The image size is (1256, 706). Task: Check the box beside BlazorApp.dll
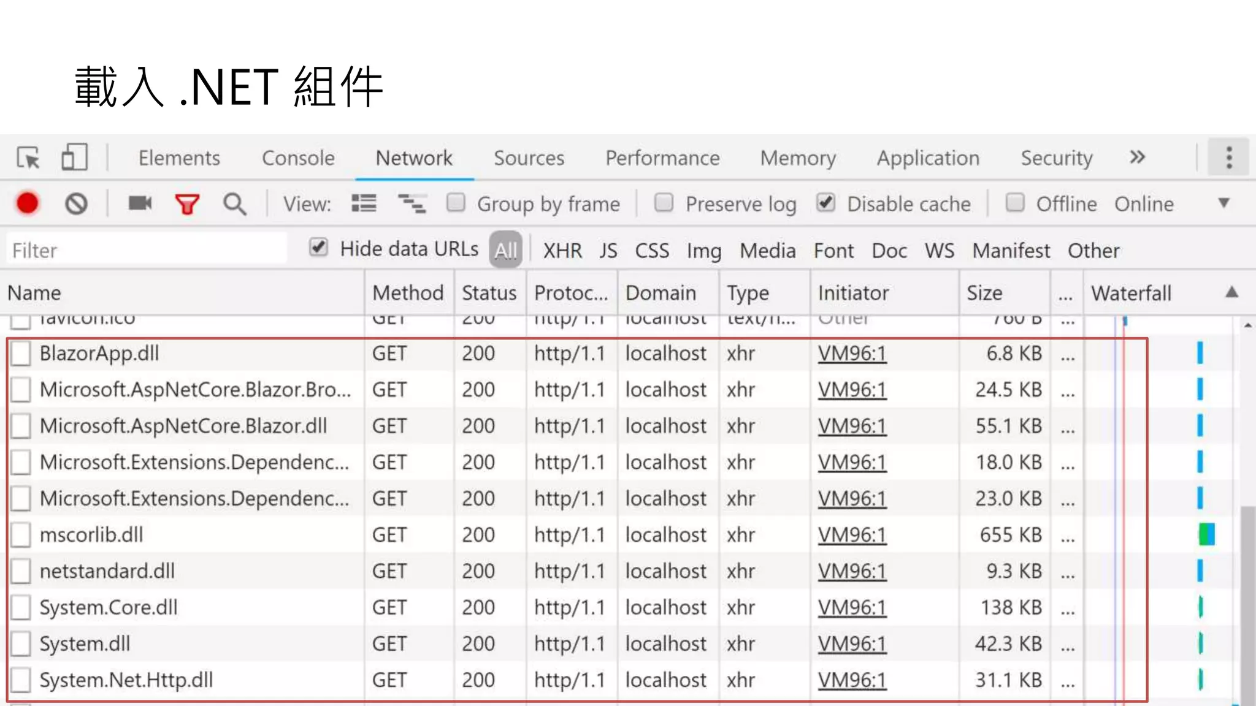[x=21, y=354]
